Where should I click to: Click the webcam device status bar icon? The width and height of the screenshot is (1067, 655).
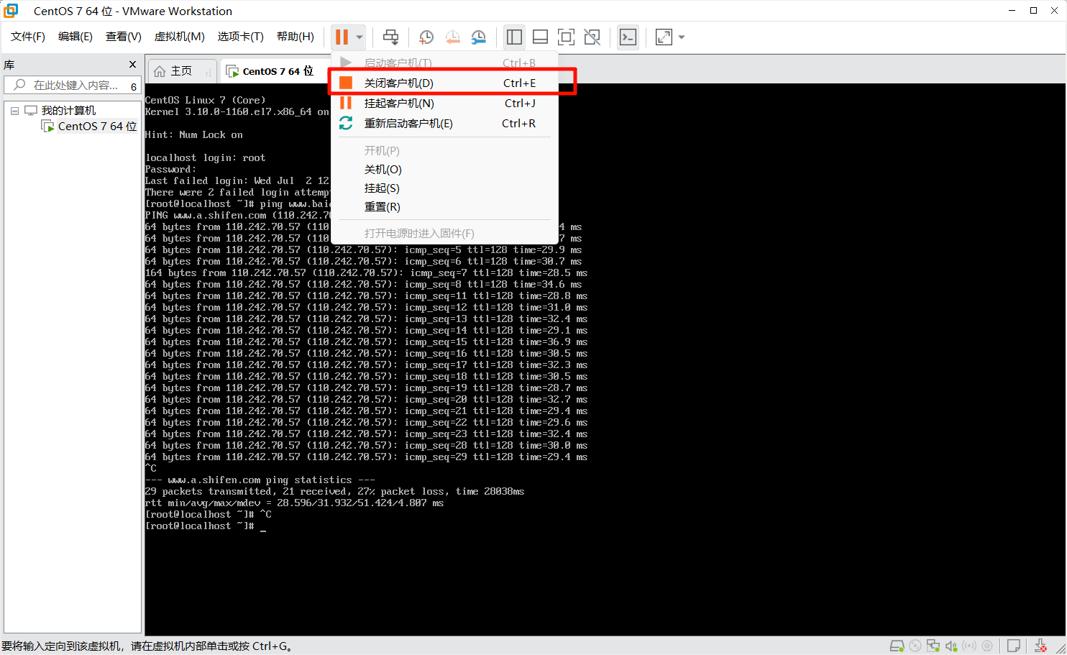987,646
